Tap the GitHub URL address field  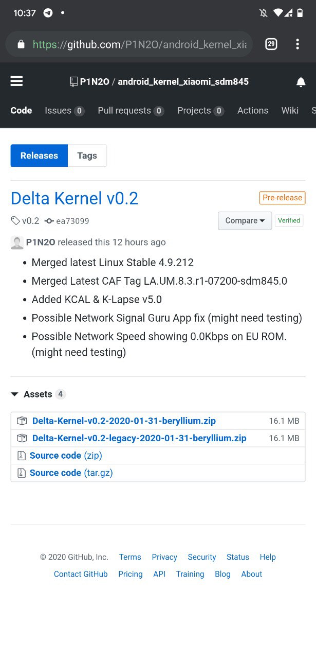tap(139, 45)
